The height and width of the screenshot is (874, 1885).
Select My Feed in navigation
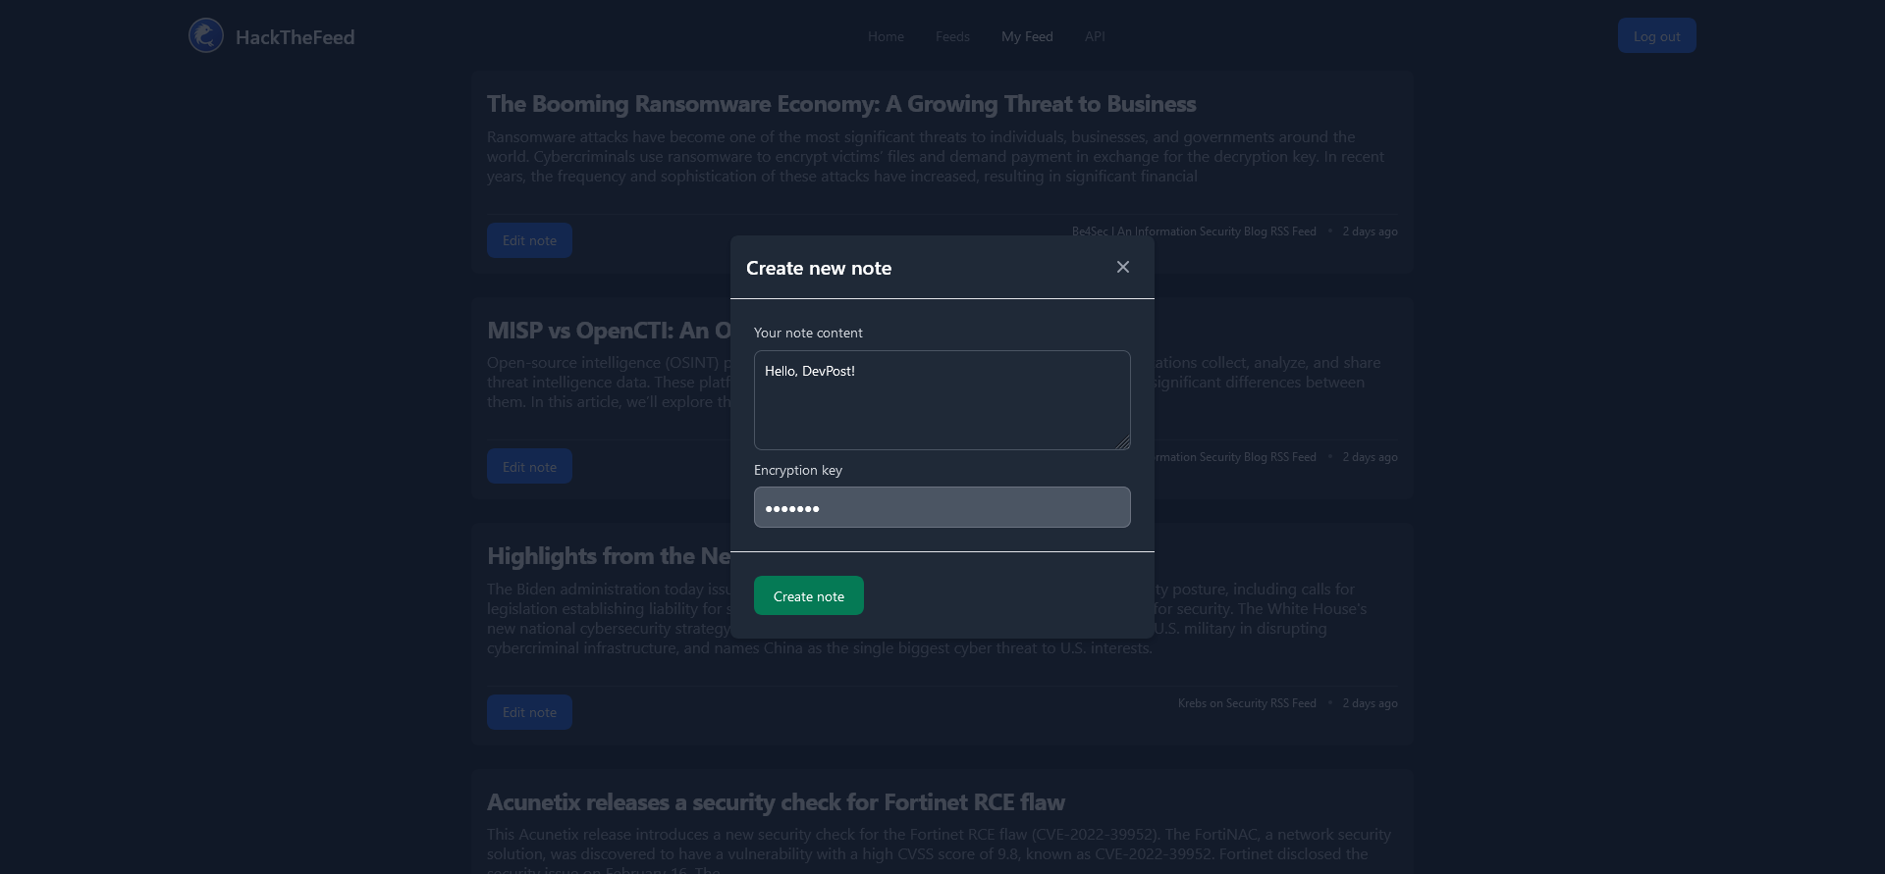point(1027,36)
